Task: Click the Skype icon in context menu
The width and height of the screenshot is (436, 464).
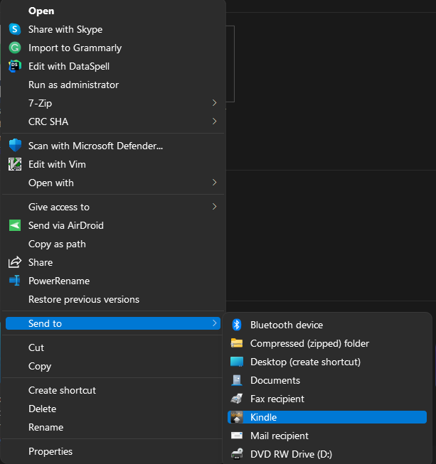Action: (15, 29)
